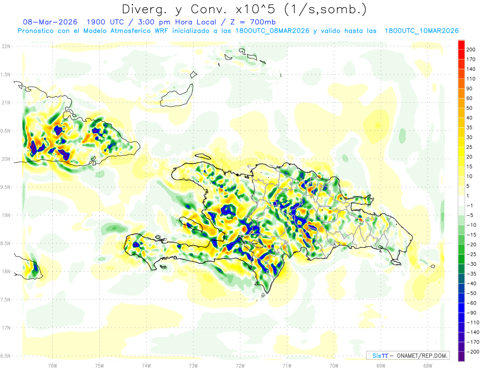This screenshot has width=480, height=371.
Task: Click the '1800UTC_10MAR2026' valid-until time text
Action: tap(421, 31)
